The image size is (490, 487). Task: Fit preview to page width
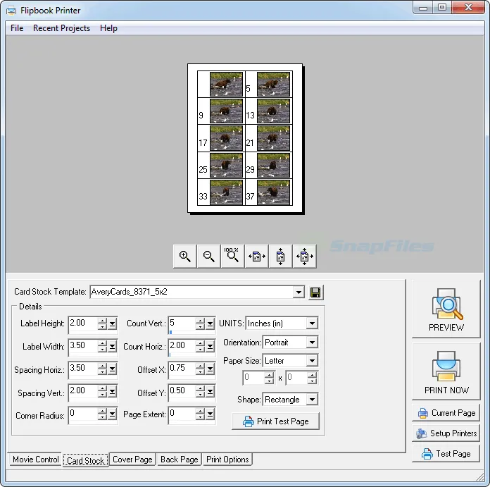[x=256, y=256]
